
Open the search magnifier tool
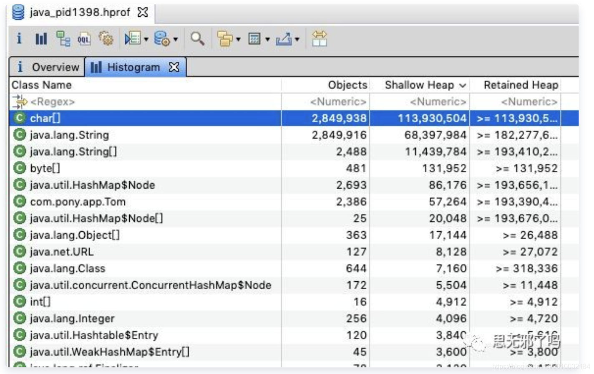point(197,40)
